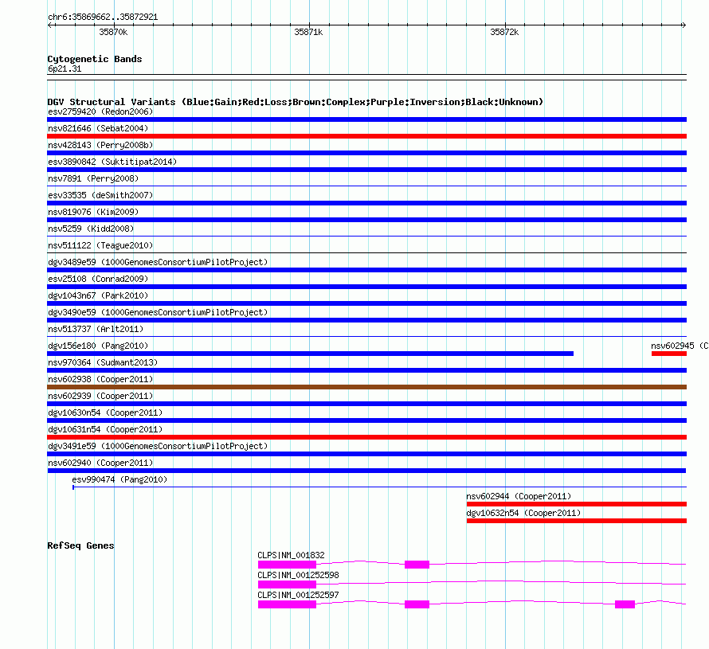709x649 pixels.
Task: Click the nsv819076 (Kim2009) label
Action: click(x=93, y=212)
